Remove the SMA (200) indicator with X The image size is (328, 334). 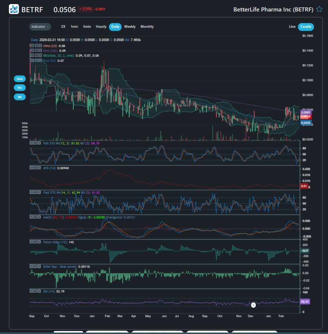(x=40, y=50)
